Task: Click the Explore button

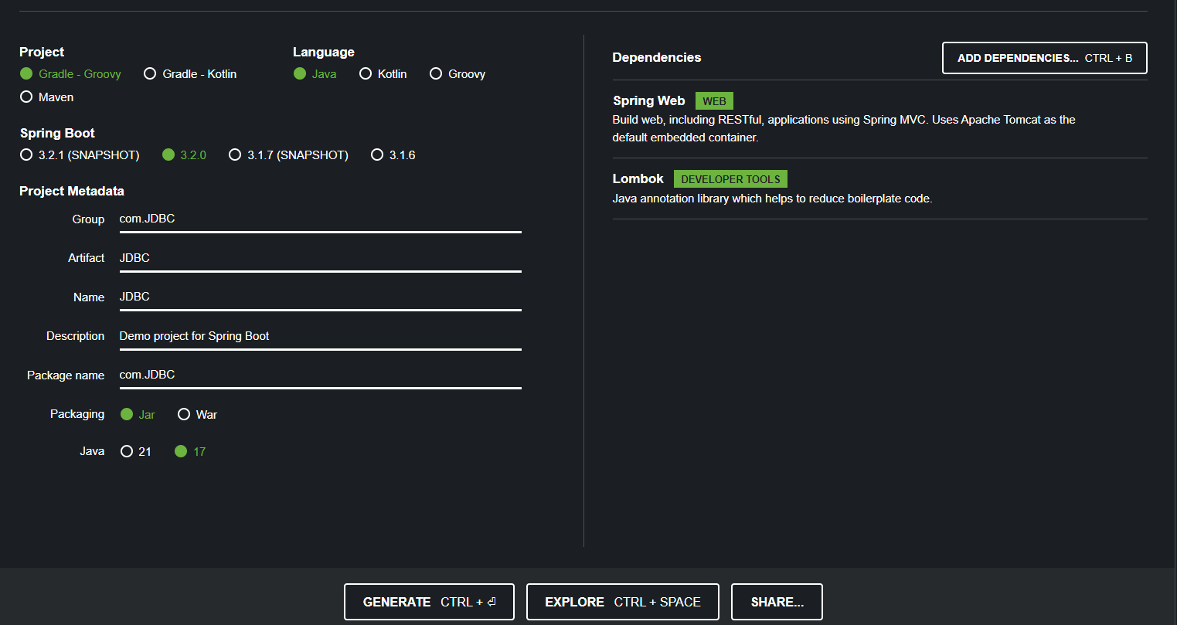Action: (x=623, y=602)
